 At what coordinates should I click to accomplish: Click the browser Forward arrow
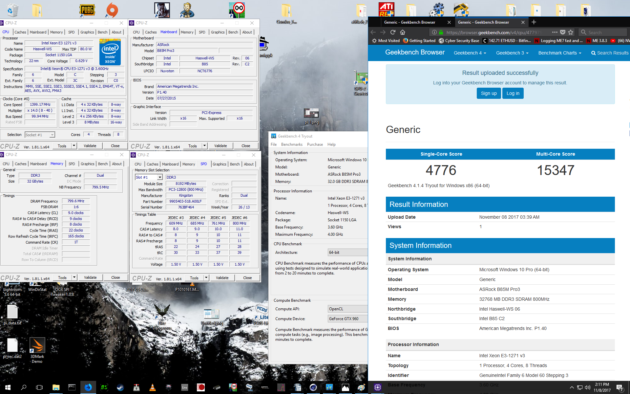coord(383,32)
